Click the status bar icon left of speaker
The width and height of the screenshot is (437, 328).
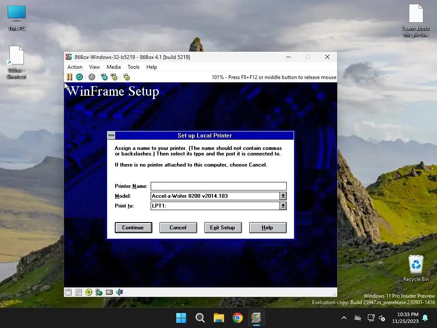click(x=109, y=292)
